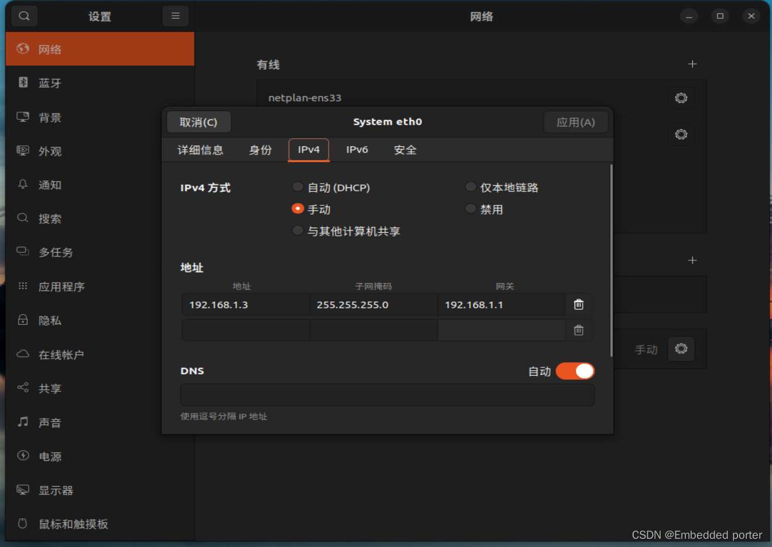This screenshot has width=772, height=547.
Task: Delete the 192.168.1.3 address row
Action: [579, 304]
